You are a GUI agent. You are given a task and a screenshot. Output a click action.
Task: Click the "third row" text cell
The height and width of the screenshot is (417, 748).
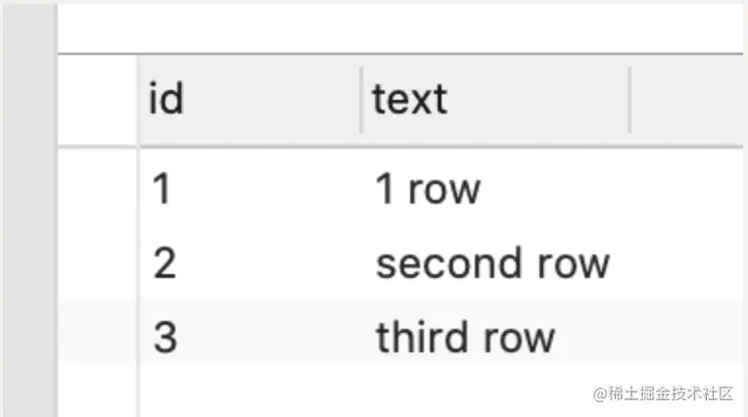[x=465, y=337]
